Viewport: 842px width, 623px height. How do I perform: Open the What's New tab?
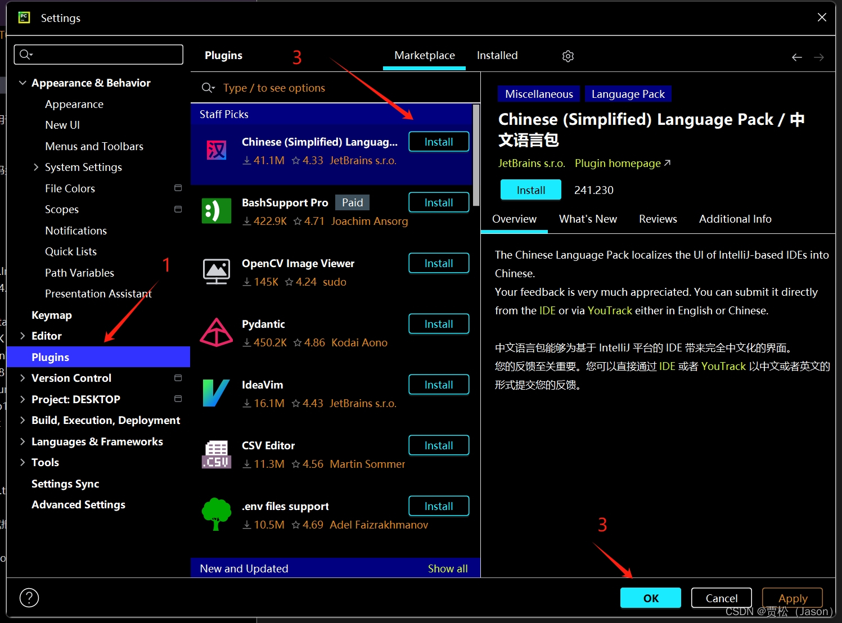[x=588, y=219]
